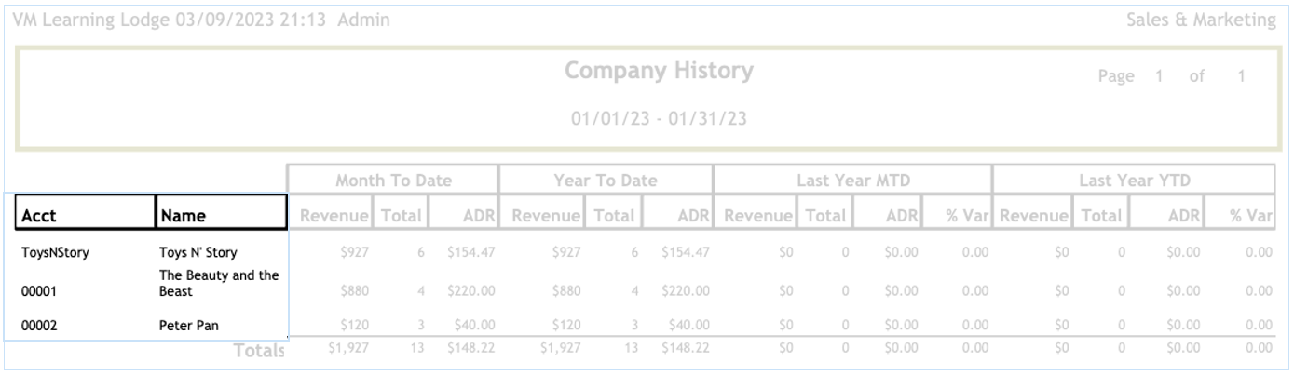Click the Year To Date group header
1294x375 pixels.
click(605, 180)
